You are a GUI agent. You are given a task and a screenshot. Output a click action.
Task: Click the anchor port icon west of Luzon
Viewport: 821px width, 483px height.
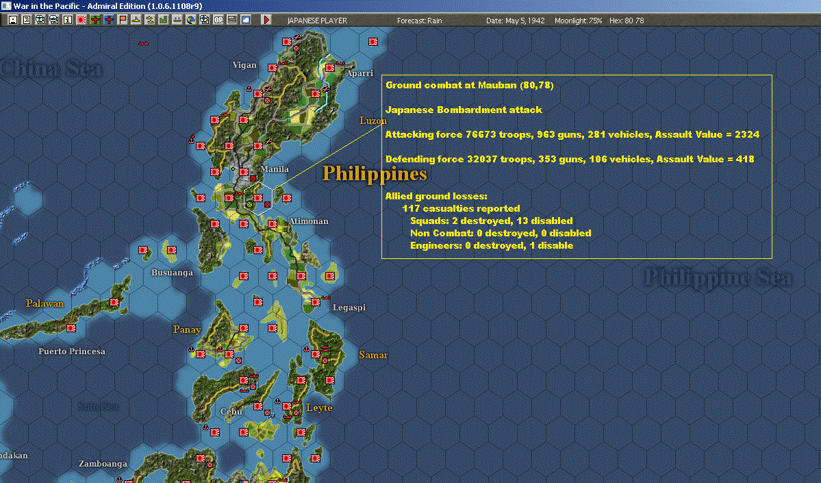click(192, 139)
